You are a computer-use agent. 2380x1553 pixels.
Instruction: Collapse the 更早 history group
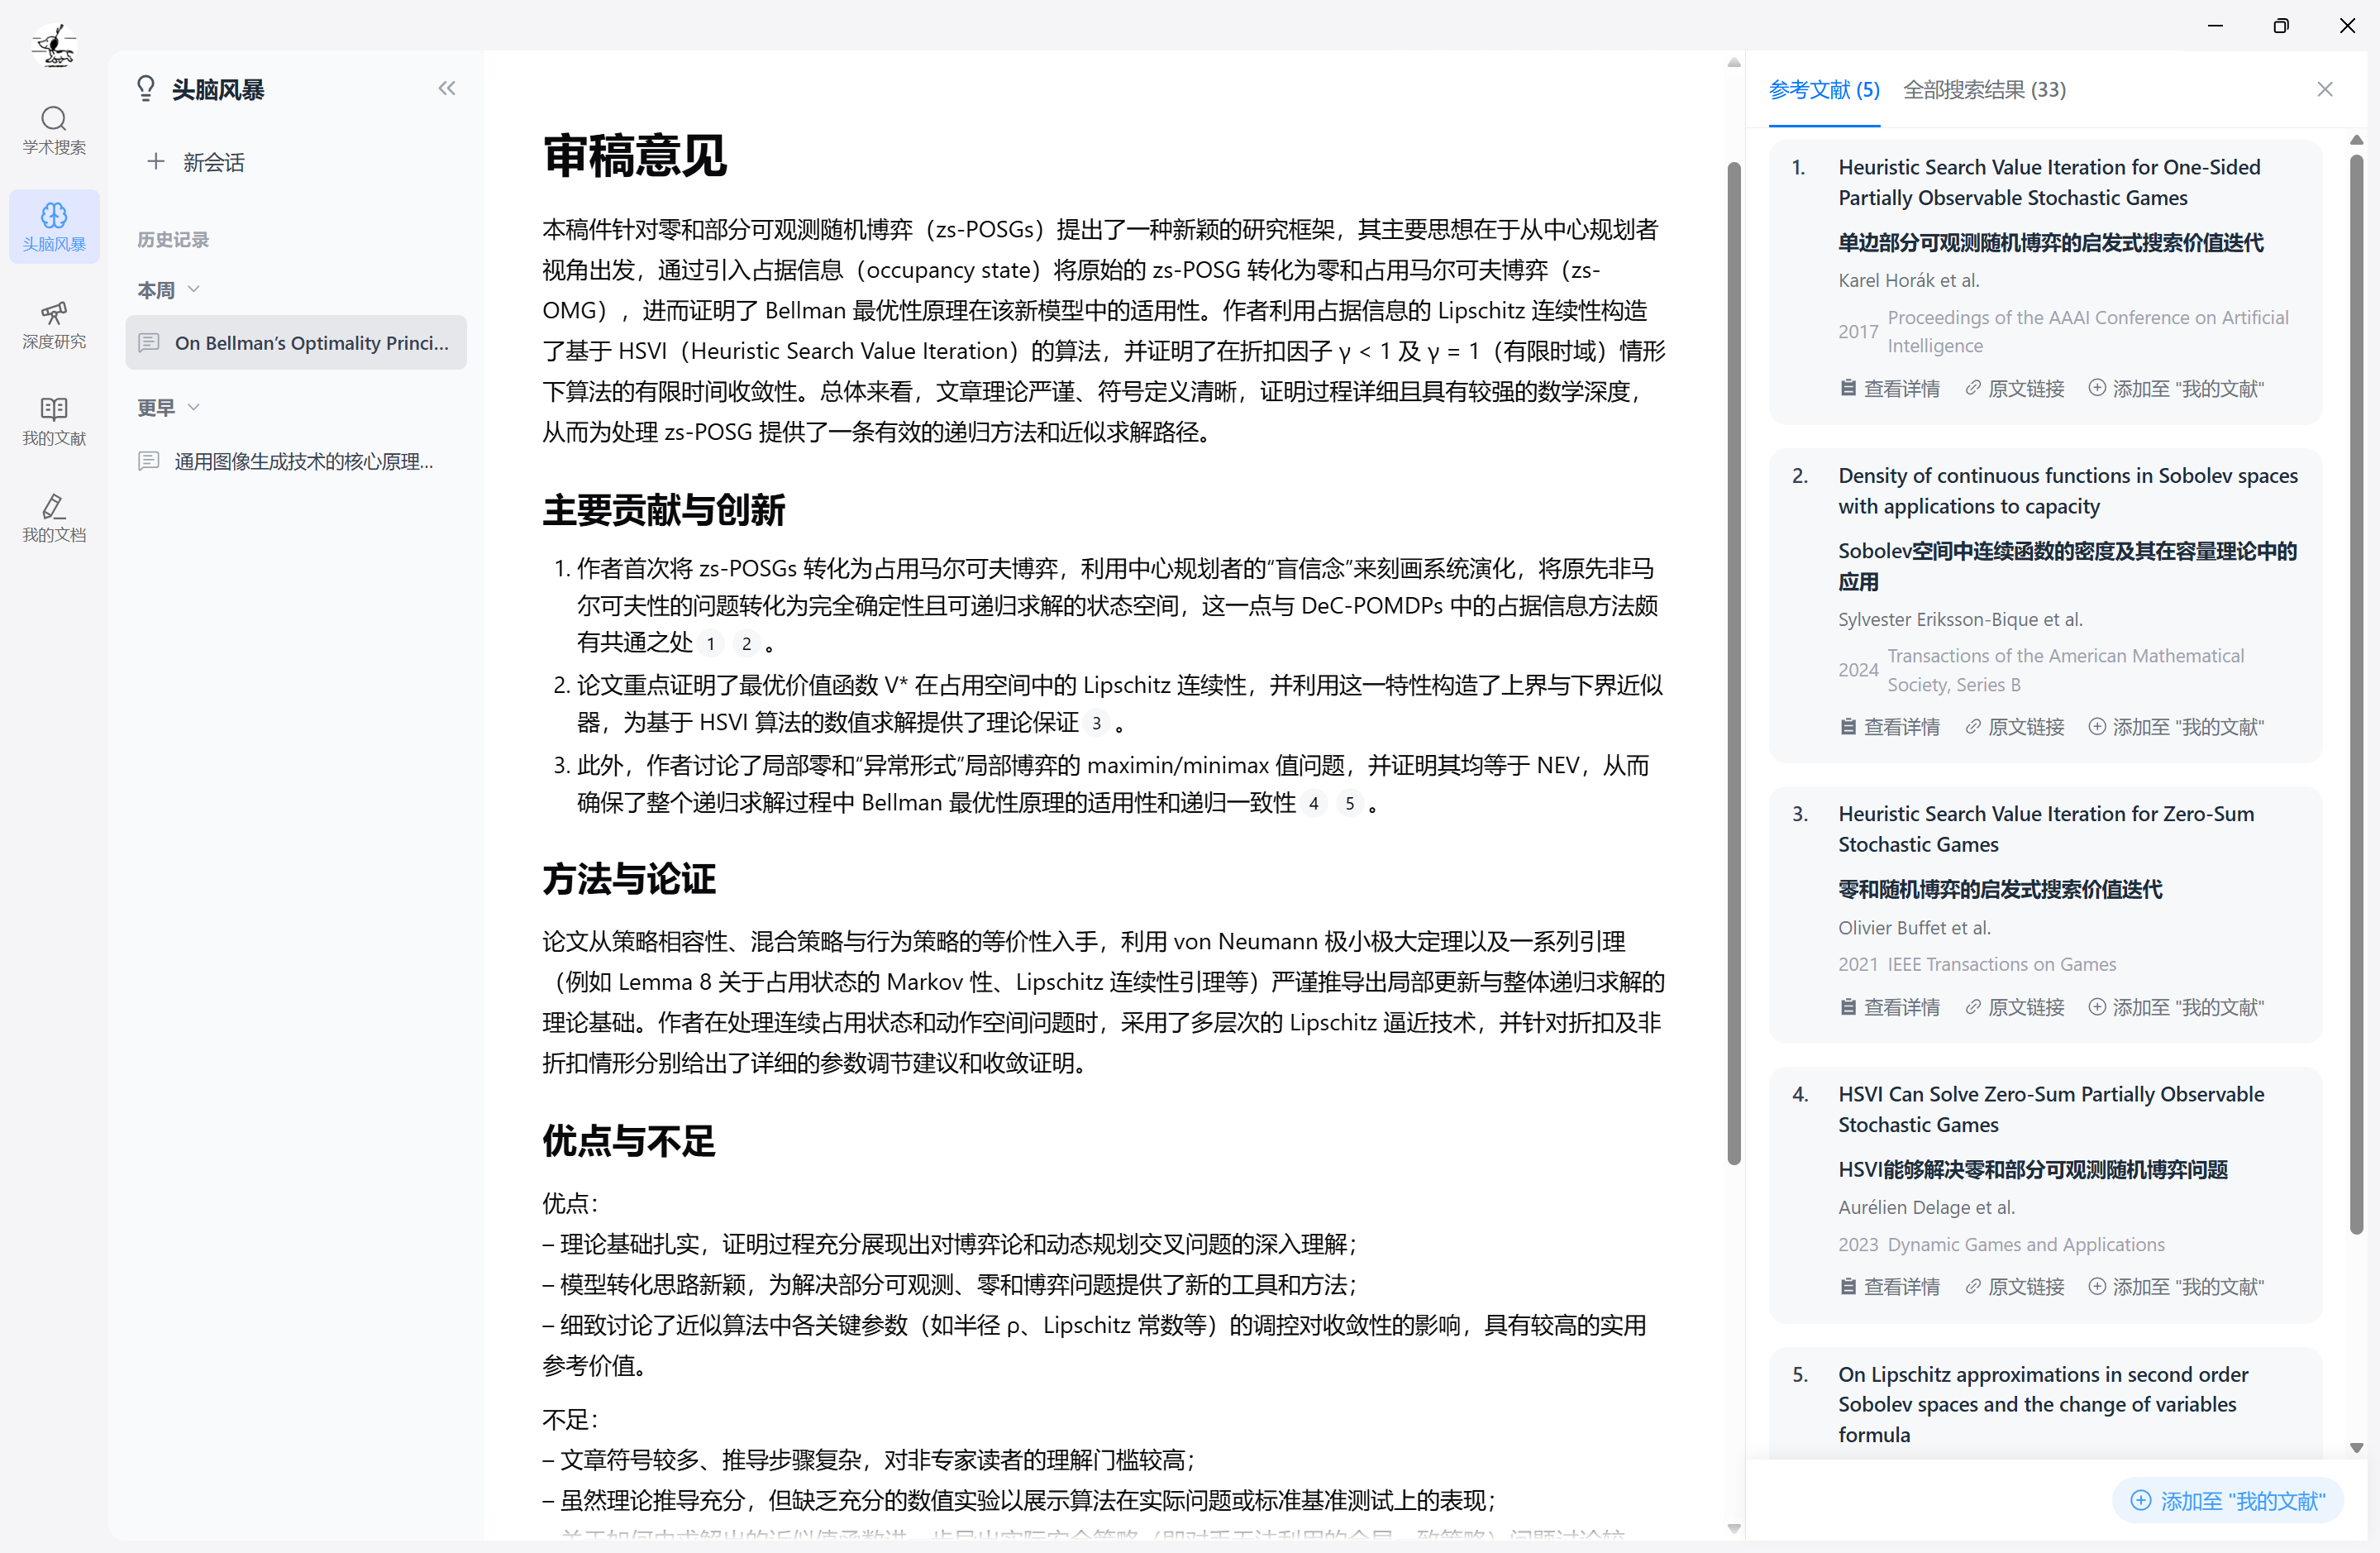[194, 407]
